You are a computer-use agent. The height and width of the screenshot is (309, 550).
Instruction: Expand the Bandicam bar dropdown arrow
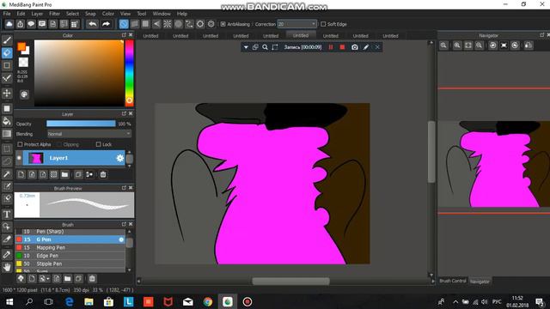(246, 47)
